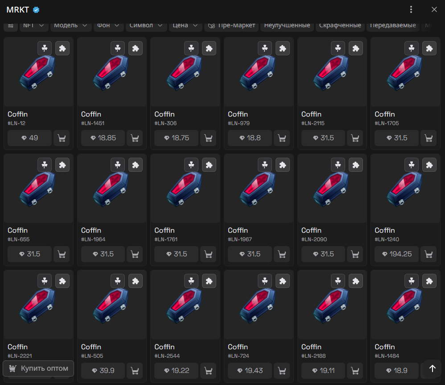The image size is (445, 385).
Task: Buy Coffin #LN-979 for 18.8
Action: [250, 138]
